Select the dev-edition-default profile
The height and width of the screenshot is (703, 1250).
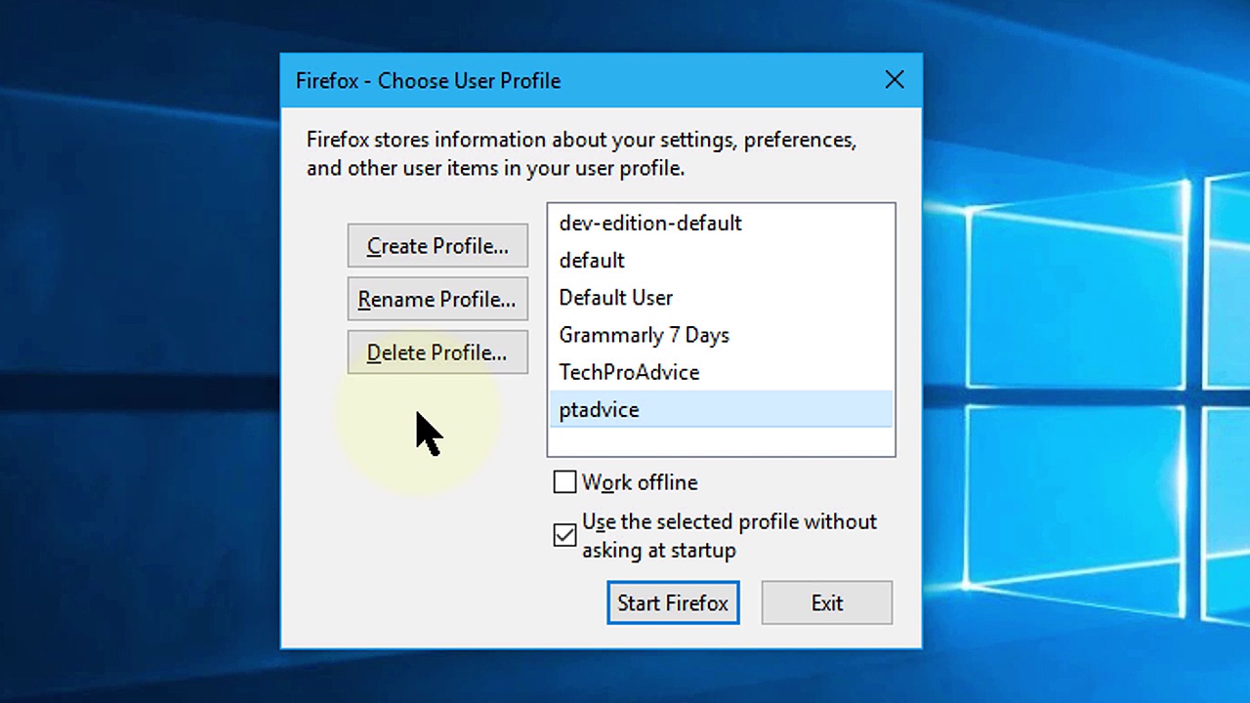[x=721, y=224]
